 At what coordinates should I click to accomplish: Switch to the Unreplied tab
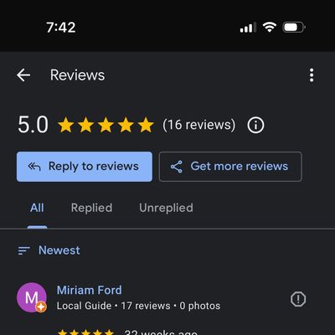click(x=166, y=208)
